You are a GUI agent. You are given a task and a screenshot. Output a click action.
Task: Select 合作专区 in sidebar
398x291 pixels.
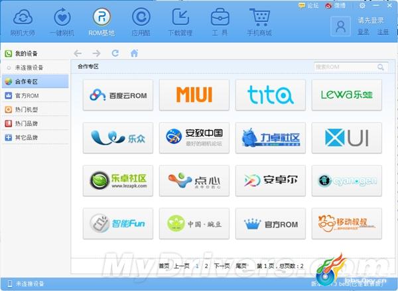tap(35, 82)
